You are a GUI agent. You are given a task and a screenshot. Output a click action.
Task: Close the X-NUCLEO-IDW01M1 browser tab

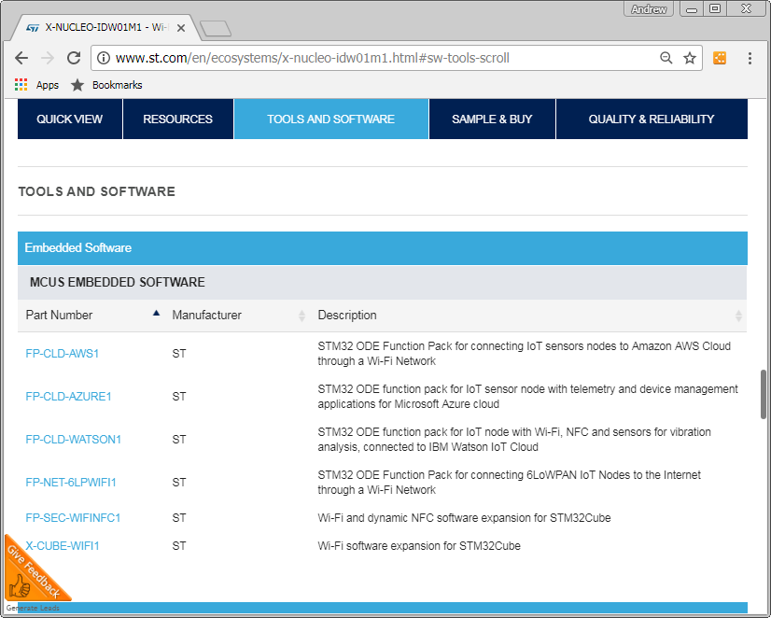(181, 28)
